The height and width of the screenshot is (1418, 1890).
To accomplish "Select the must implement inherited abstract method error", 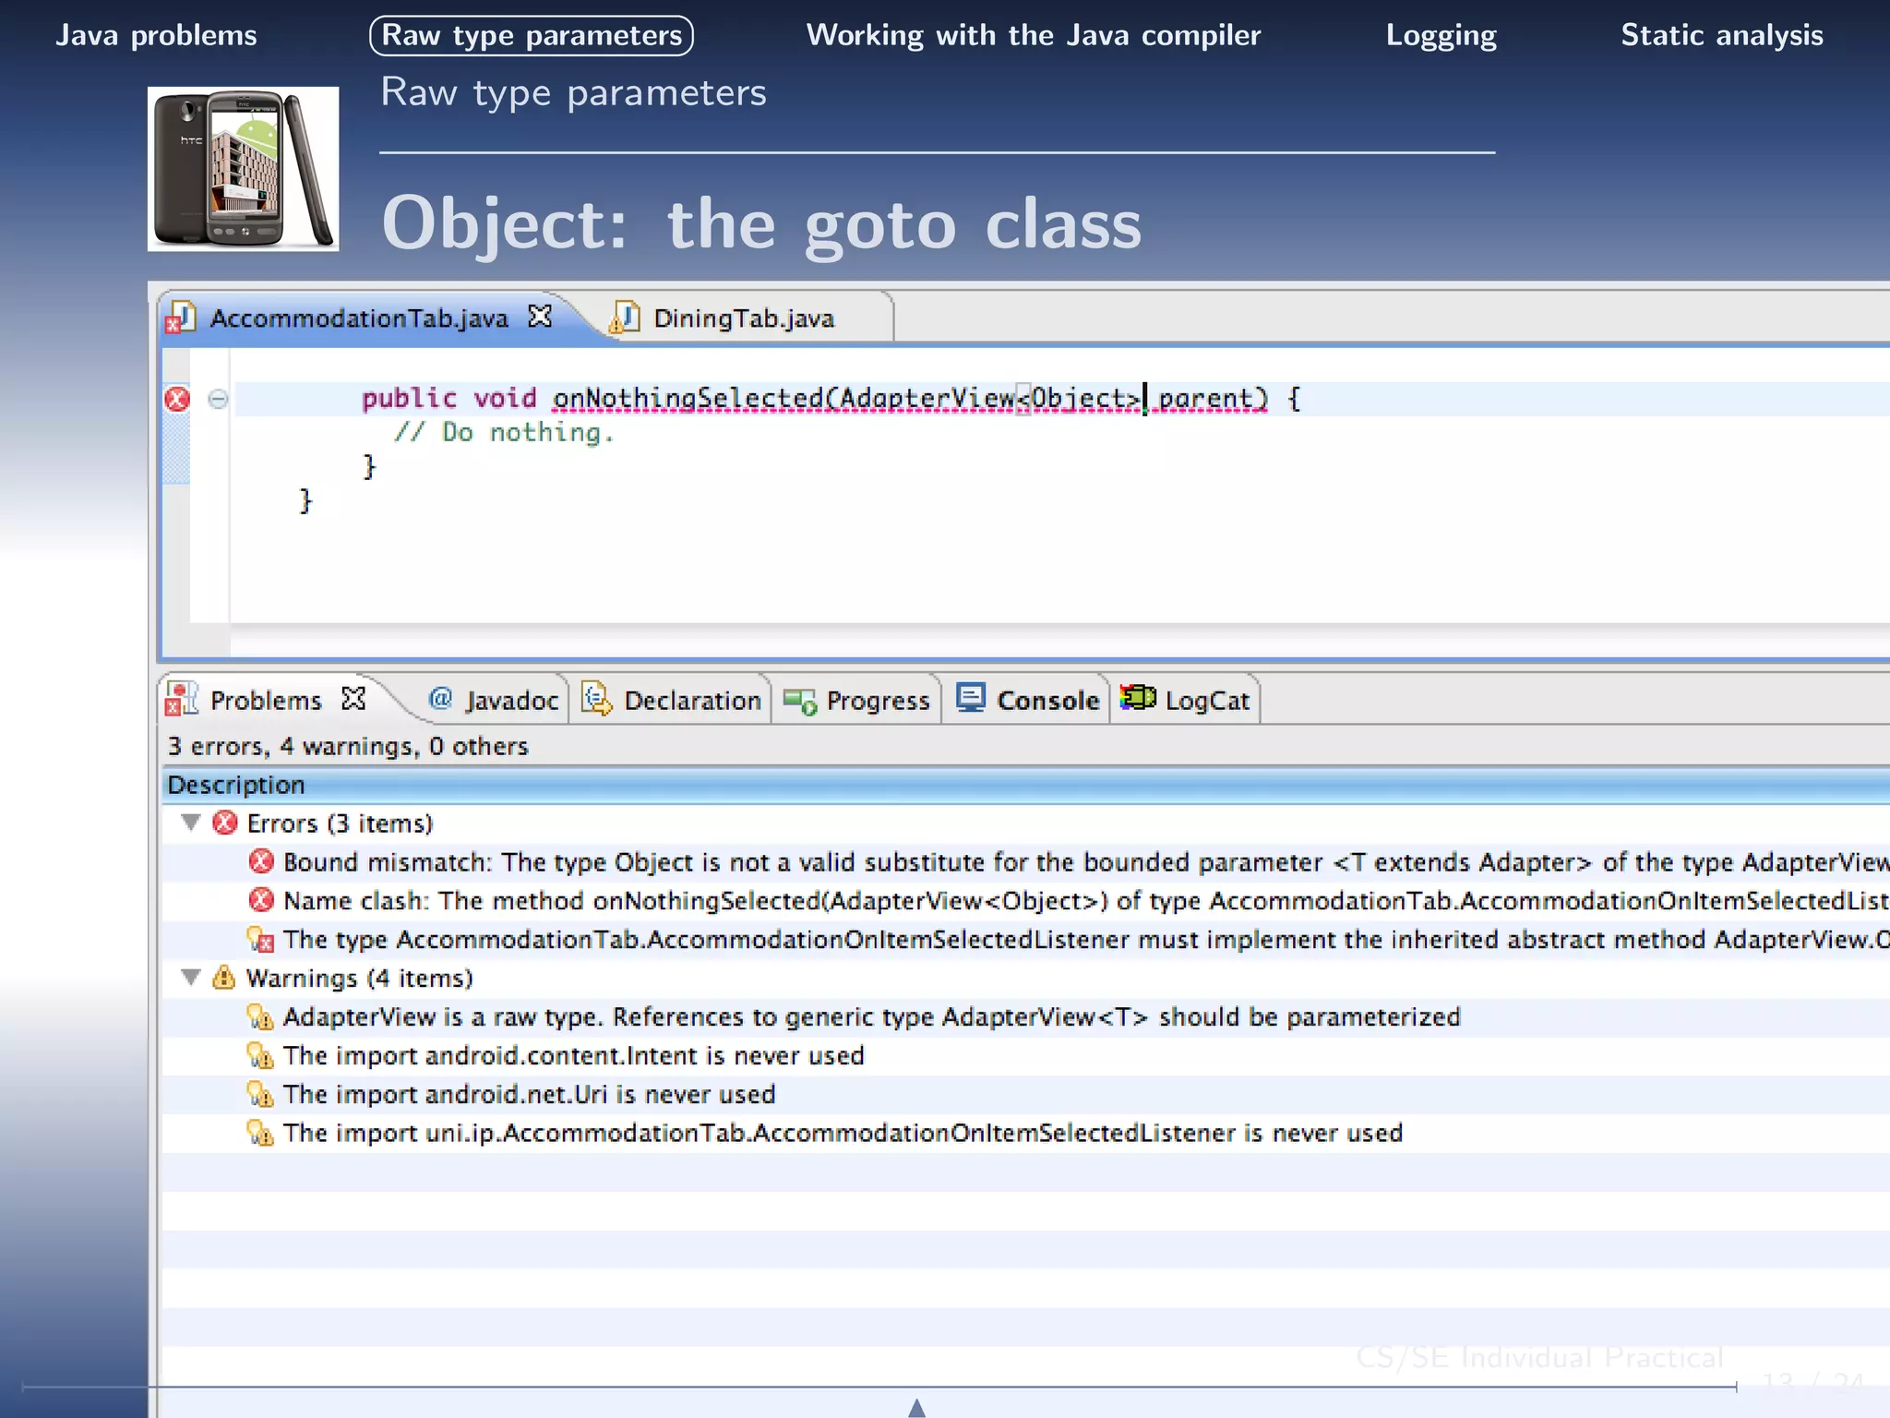I will (1026, 940).
